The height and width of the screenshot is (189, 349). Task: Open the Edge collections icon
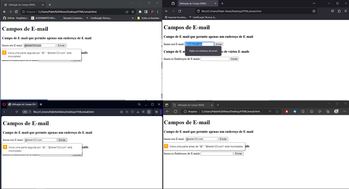click(x=328, y=111)
